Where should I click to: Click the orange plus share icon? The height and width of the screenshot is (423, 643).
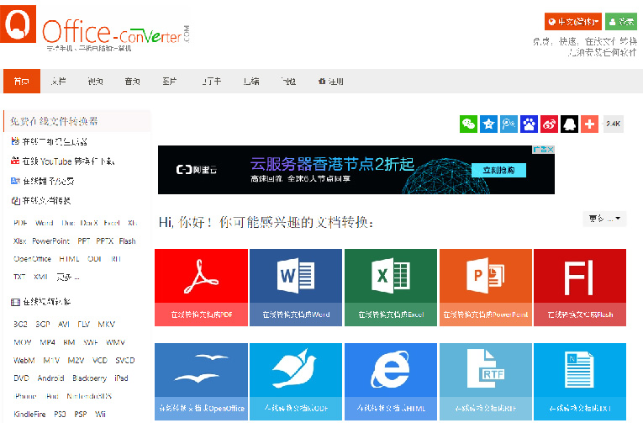tap(589, 124)
